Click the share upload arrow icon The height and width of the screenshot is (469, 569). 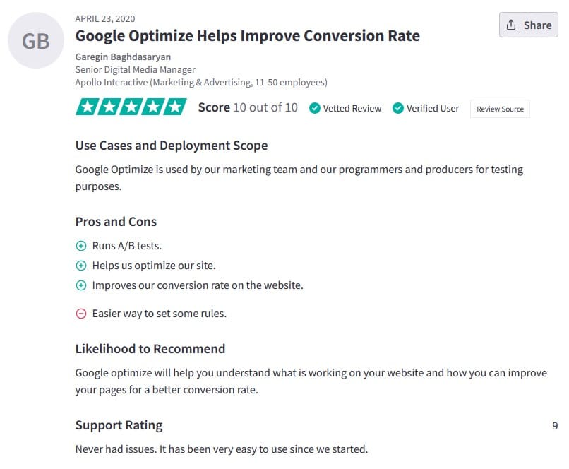click(x=511, y=25)
